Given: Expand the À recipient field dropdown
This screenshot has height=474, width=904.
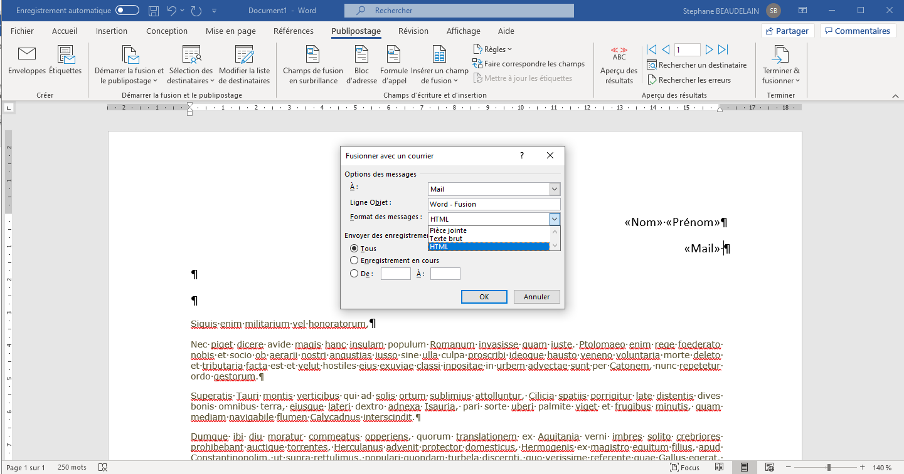Looking at the screenshot, I should point(554,189).
